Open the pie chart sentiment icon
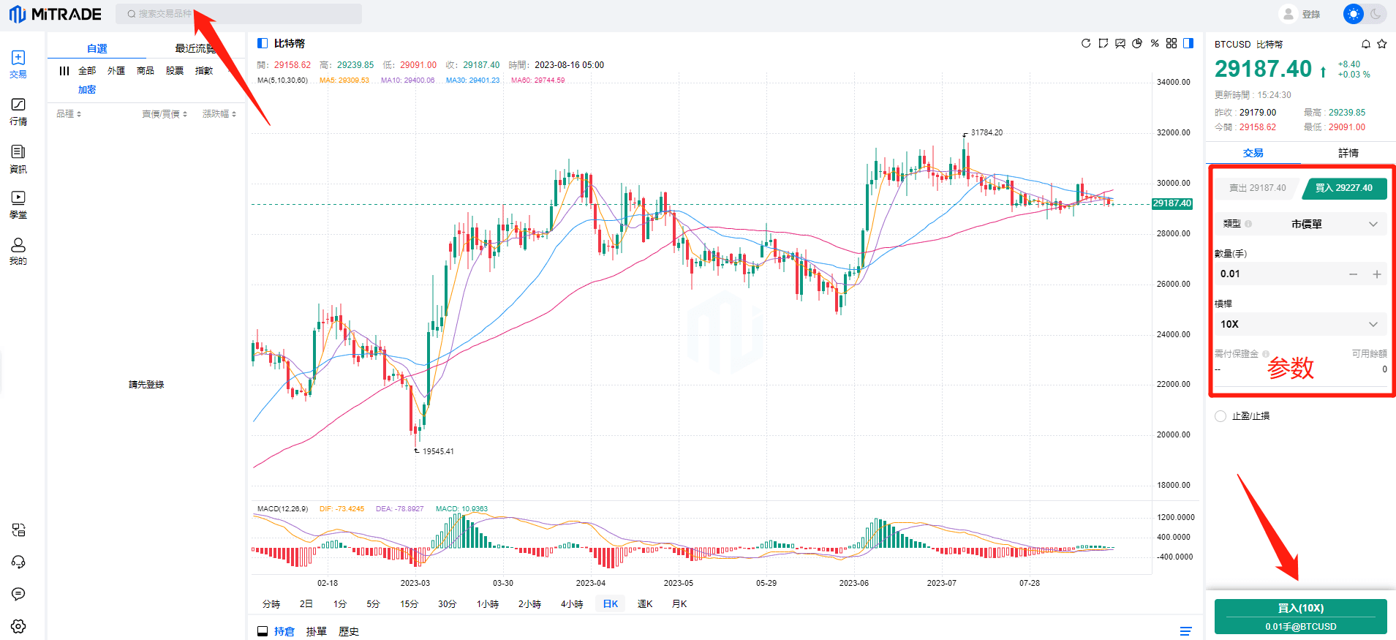This screenshot has height=640, width=1396. coord(1137,43)
